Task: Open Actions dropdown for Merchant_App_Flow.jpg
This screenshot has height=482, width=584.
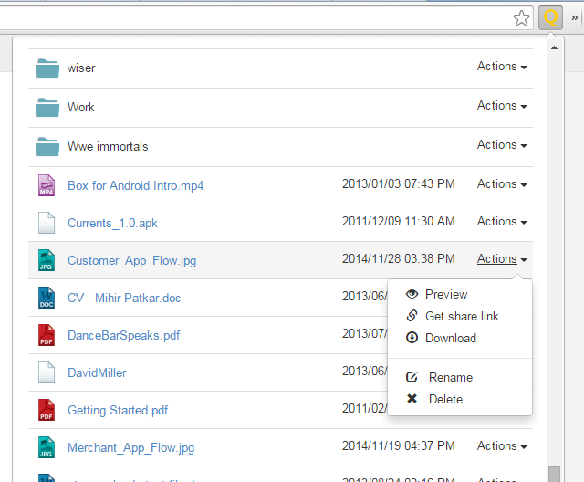Action: click(501, 446)
